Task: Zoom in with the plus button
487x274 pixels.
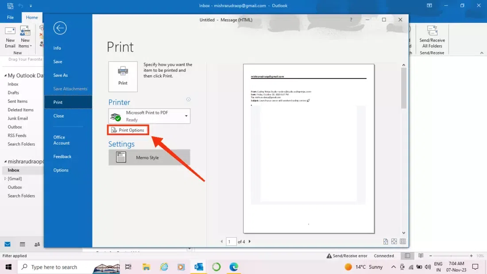Action: click(471, 256)
